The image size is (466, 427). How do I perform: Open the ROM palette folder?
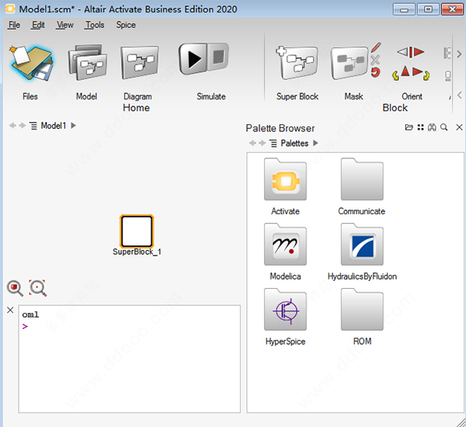362,309
